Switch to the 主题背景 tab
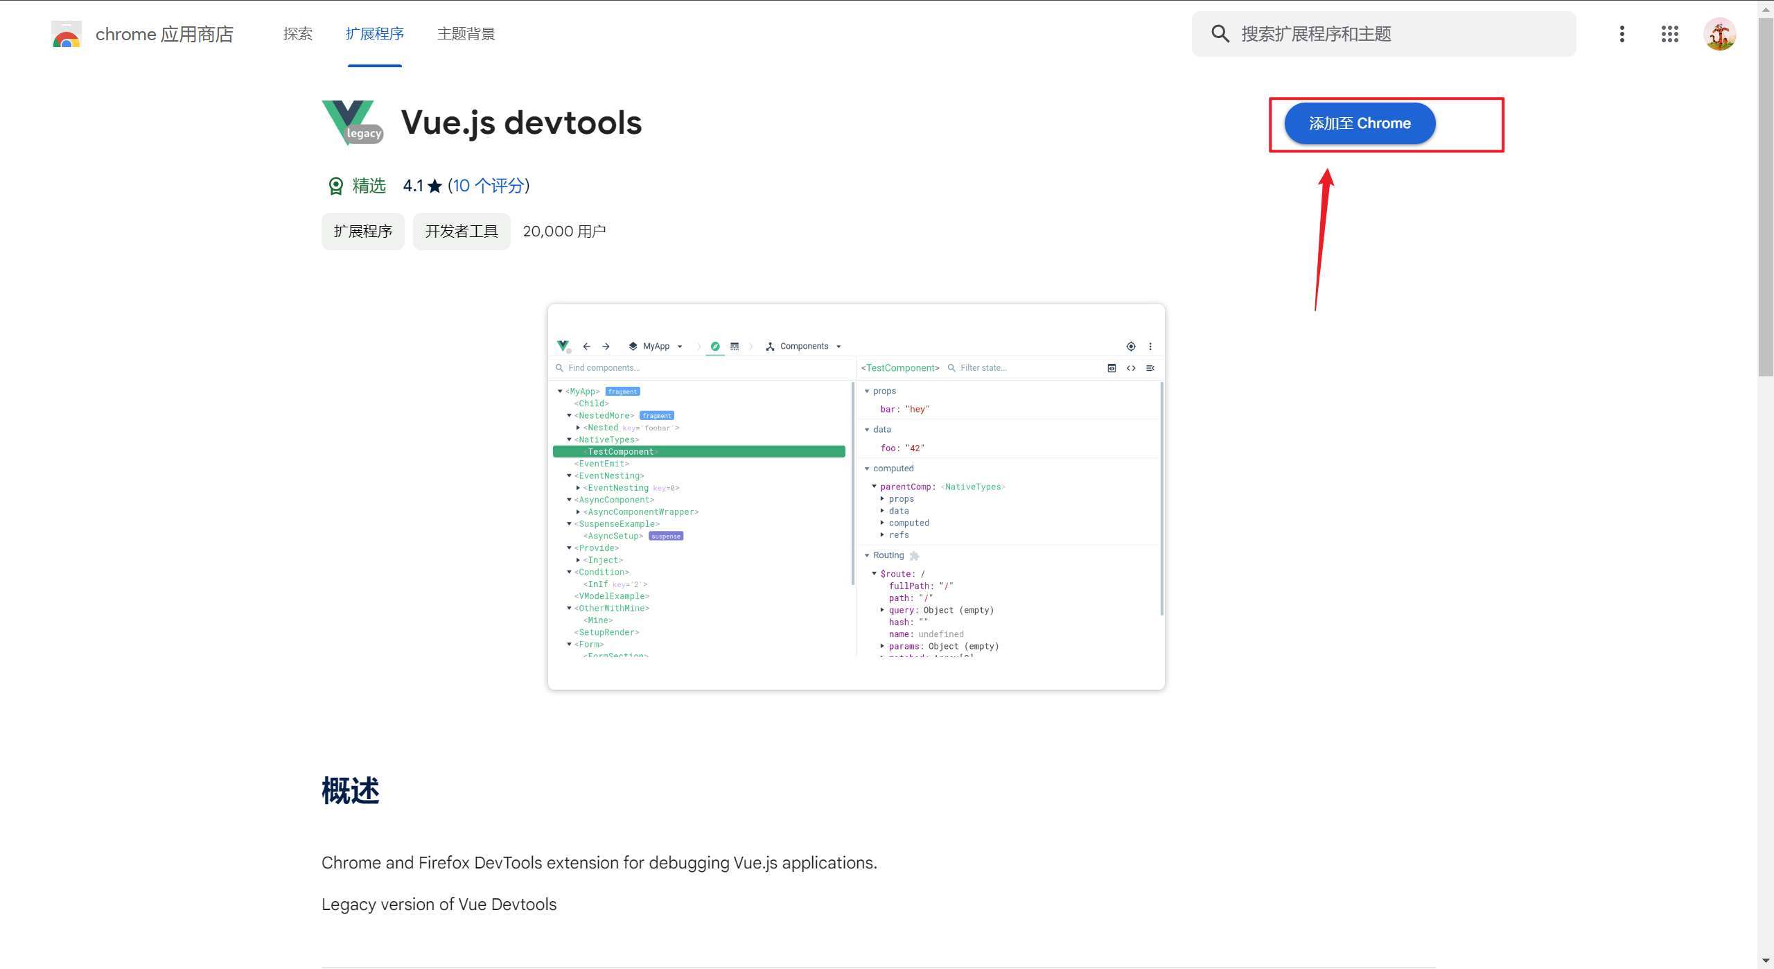The image size is (1774, 969). [x=466, y=34]
